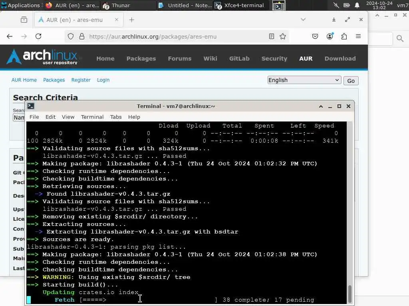Open Firefox downloads arrow icon
Screen dimensions: 409x306
(x=334, y=20)
